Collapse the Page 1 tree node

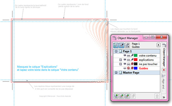click(116, 51)
